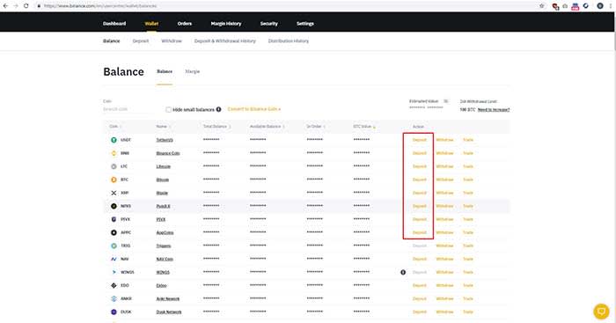616x323 pixels.
Task: Open the Margin History nav item
Action: point(226,24)
